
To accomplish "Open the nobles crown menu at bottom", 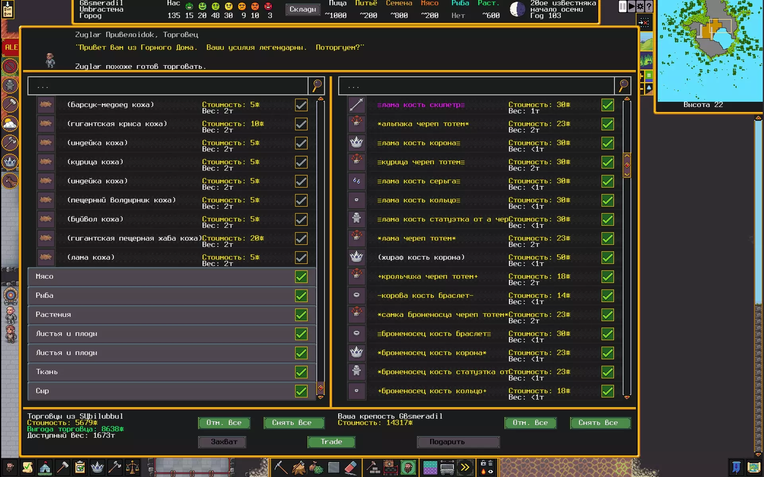I will pos(97,467).
